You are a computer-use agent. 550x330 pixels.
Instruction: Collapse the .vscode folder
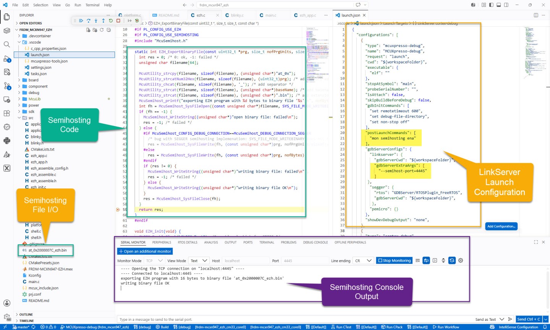click(34, 42)
